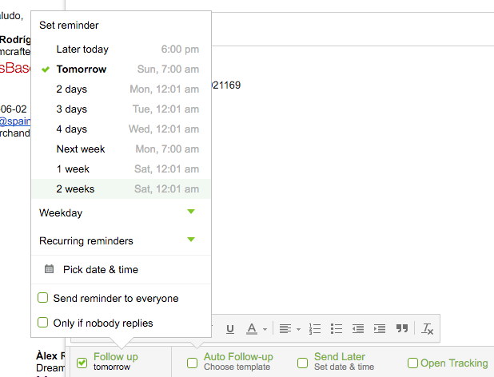Click Auto Follow-up Choose template

238,362
